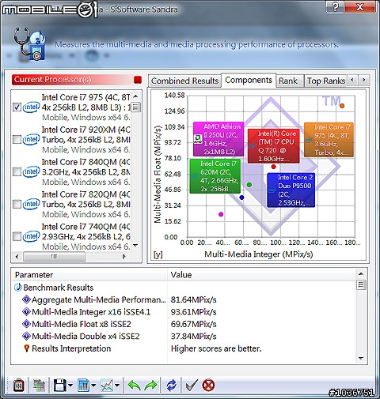Select the 81.64MPix/s aggregate value
The width and height of the screenshot is (380, 399).
pyautogui.click(x=193, y=299)
